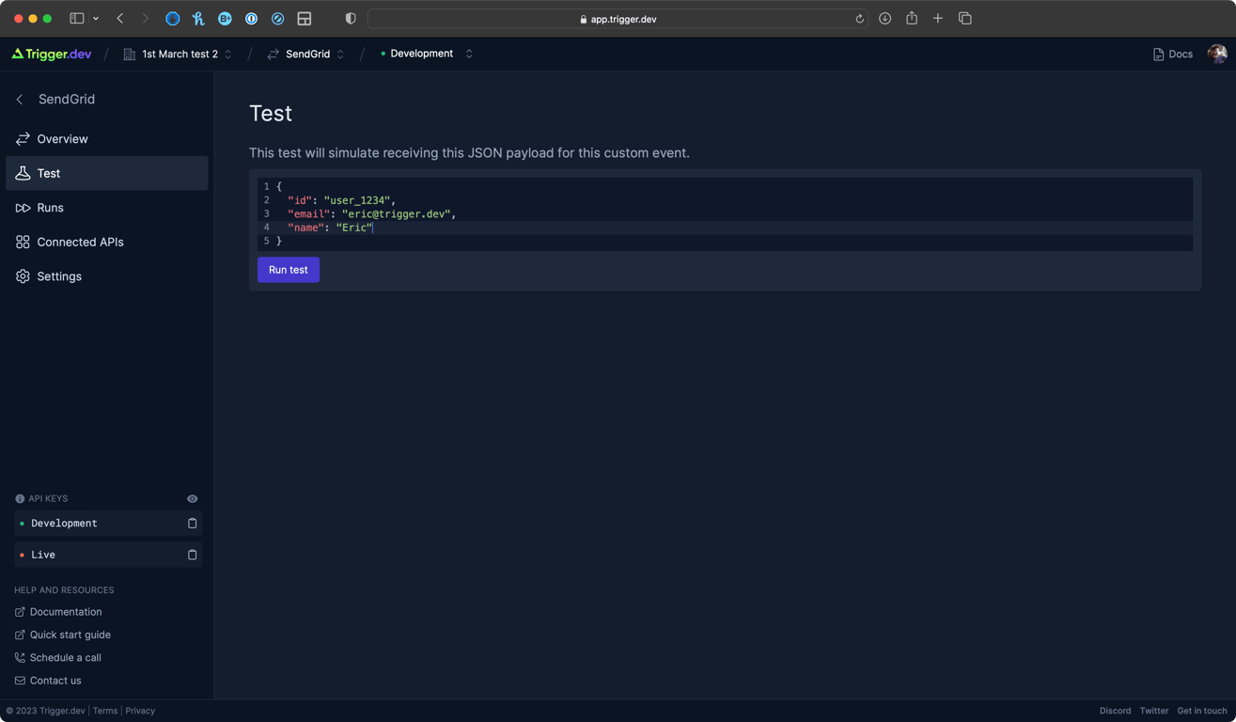Screen dimensions: 1236x722
Task: Click the email line in JSON editor
Action: (725, 213)
